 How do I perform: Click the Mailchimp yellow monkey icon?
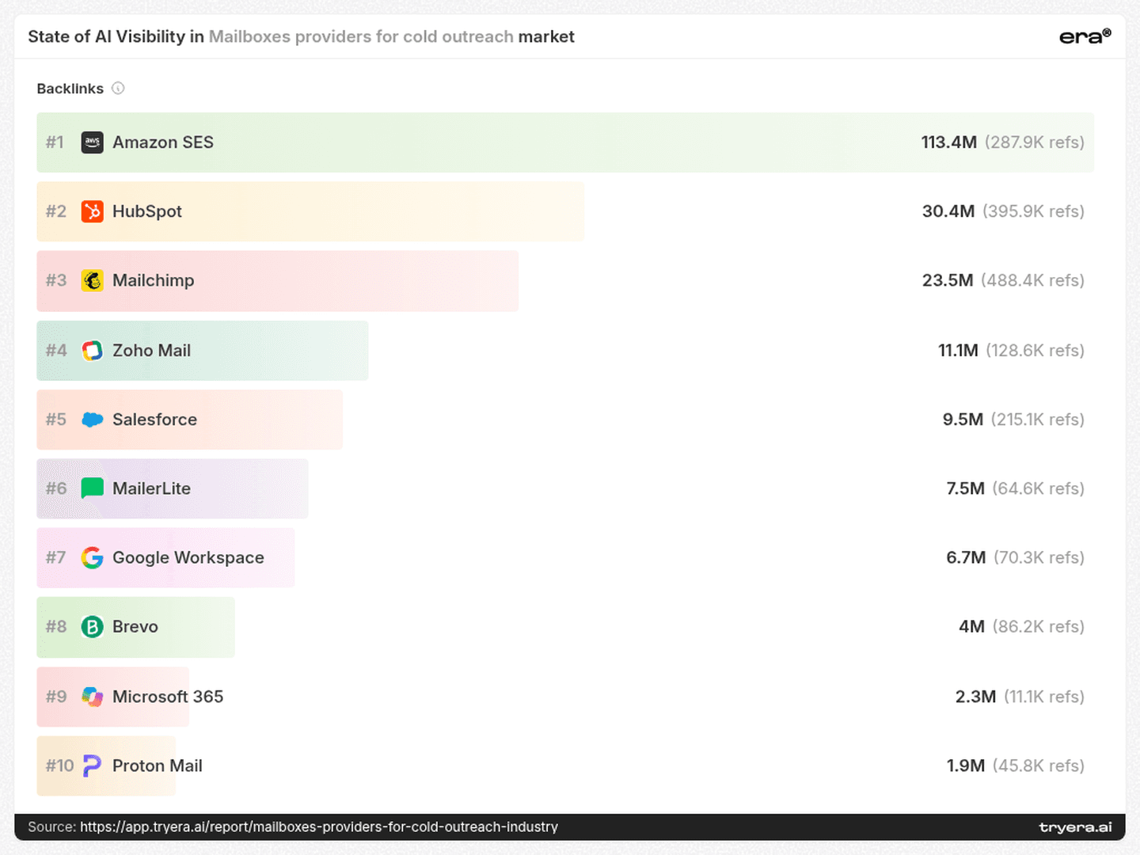coord(93,280)
